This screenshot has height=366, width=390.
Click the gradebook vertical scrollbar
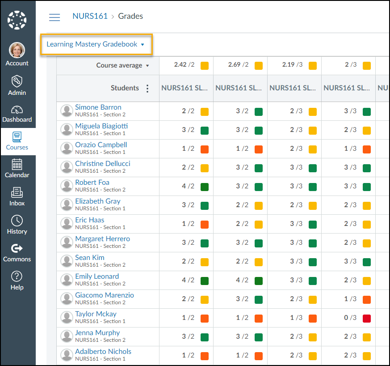click(50, 201)
